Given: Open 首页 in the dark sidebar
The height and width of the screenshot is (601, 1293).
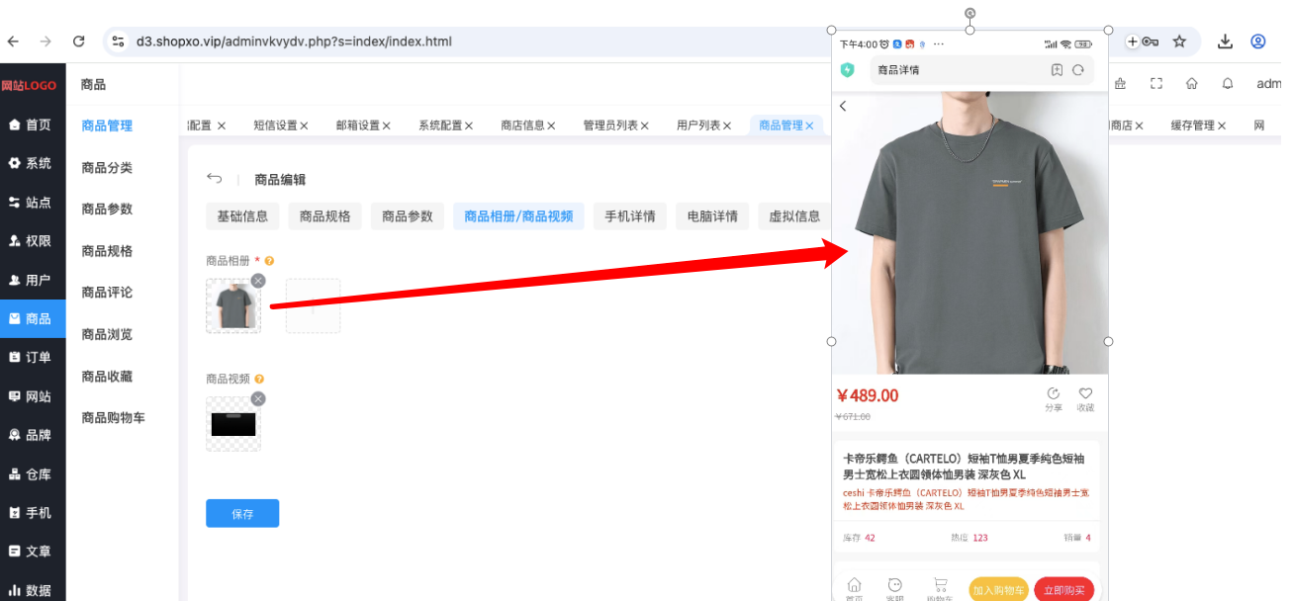Looking at the screenshot, I should point(33,125).
